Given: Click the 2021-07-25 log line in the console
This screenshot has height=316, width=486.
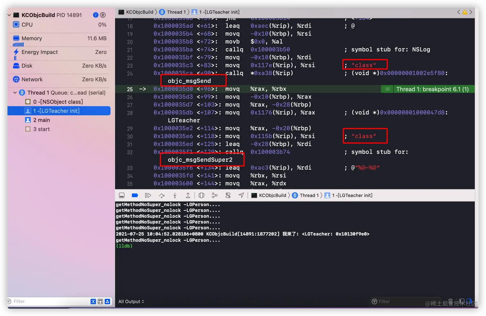Looking at the screenshot, I should click(243, 234).
